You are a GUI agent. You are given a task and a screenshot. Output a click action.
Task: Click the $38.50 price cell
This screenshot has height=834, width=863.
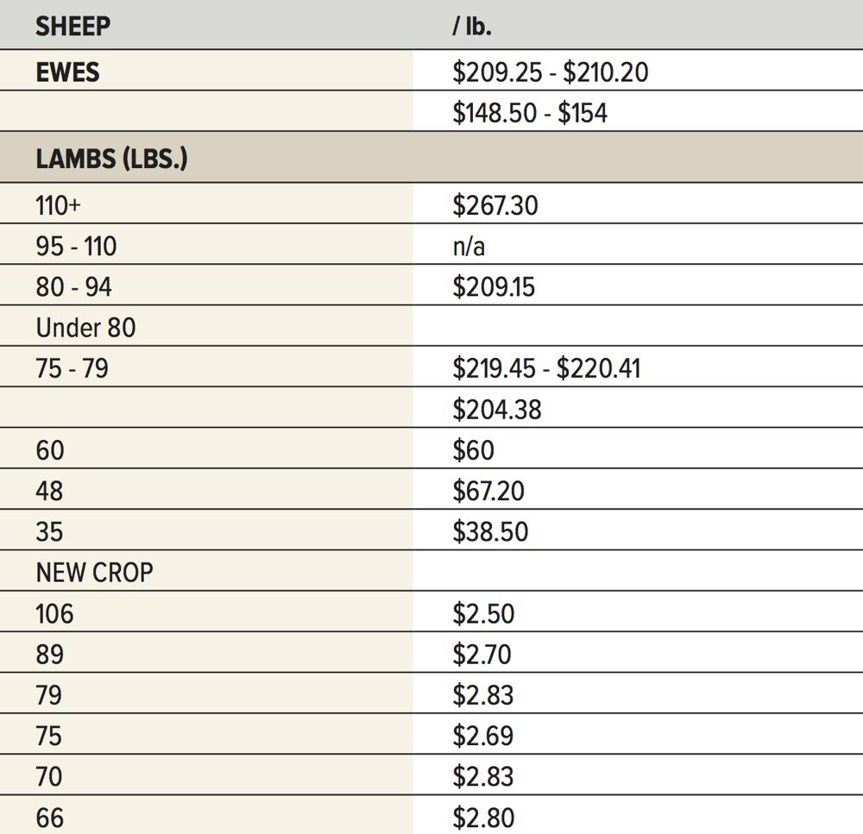pyautogui.click(x=490, y=531)
